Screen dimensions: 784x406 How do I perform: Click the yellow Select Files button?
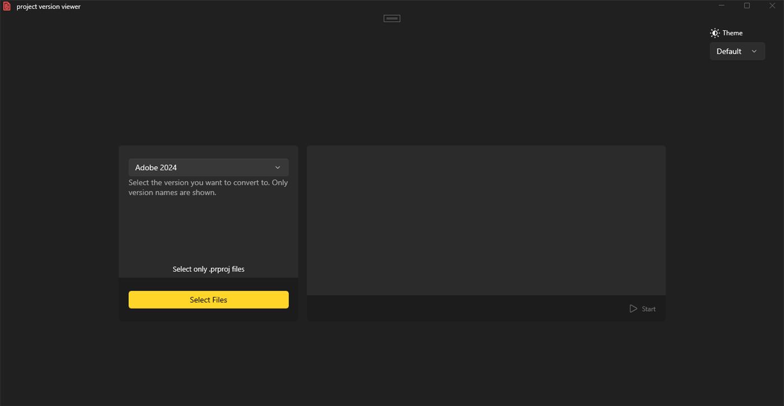208,300
